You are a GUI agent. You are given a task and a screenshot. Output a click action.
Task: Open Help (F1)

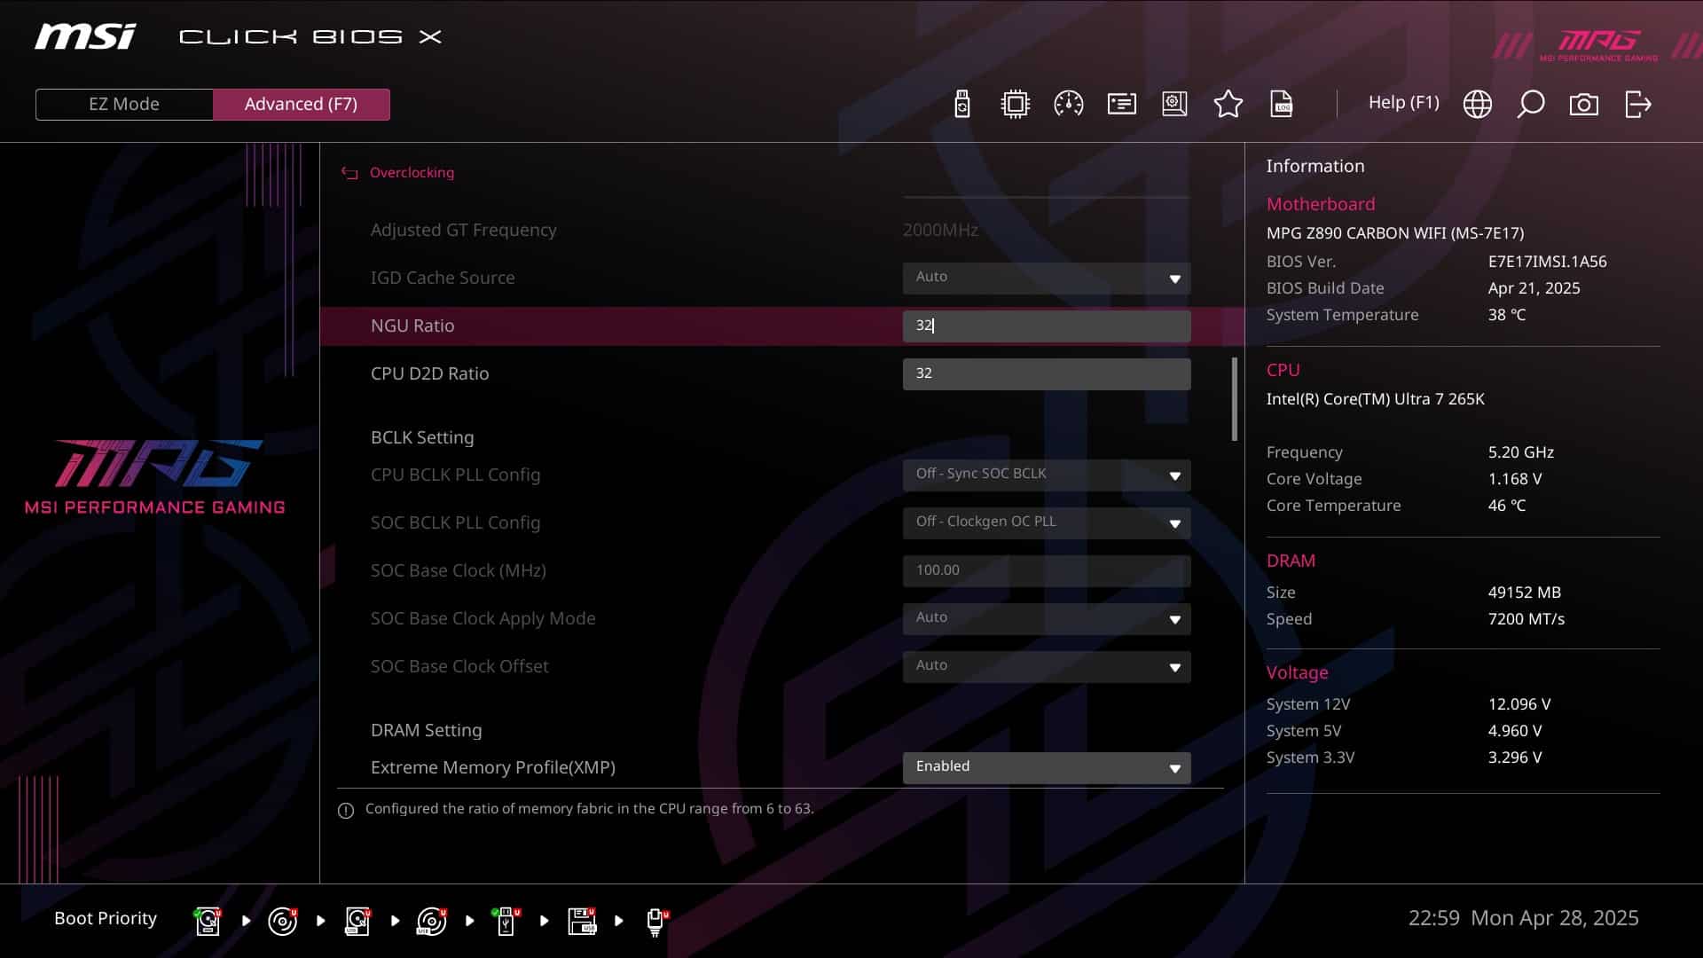pos(1403,103)
